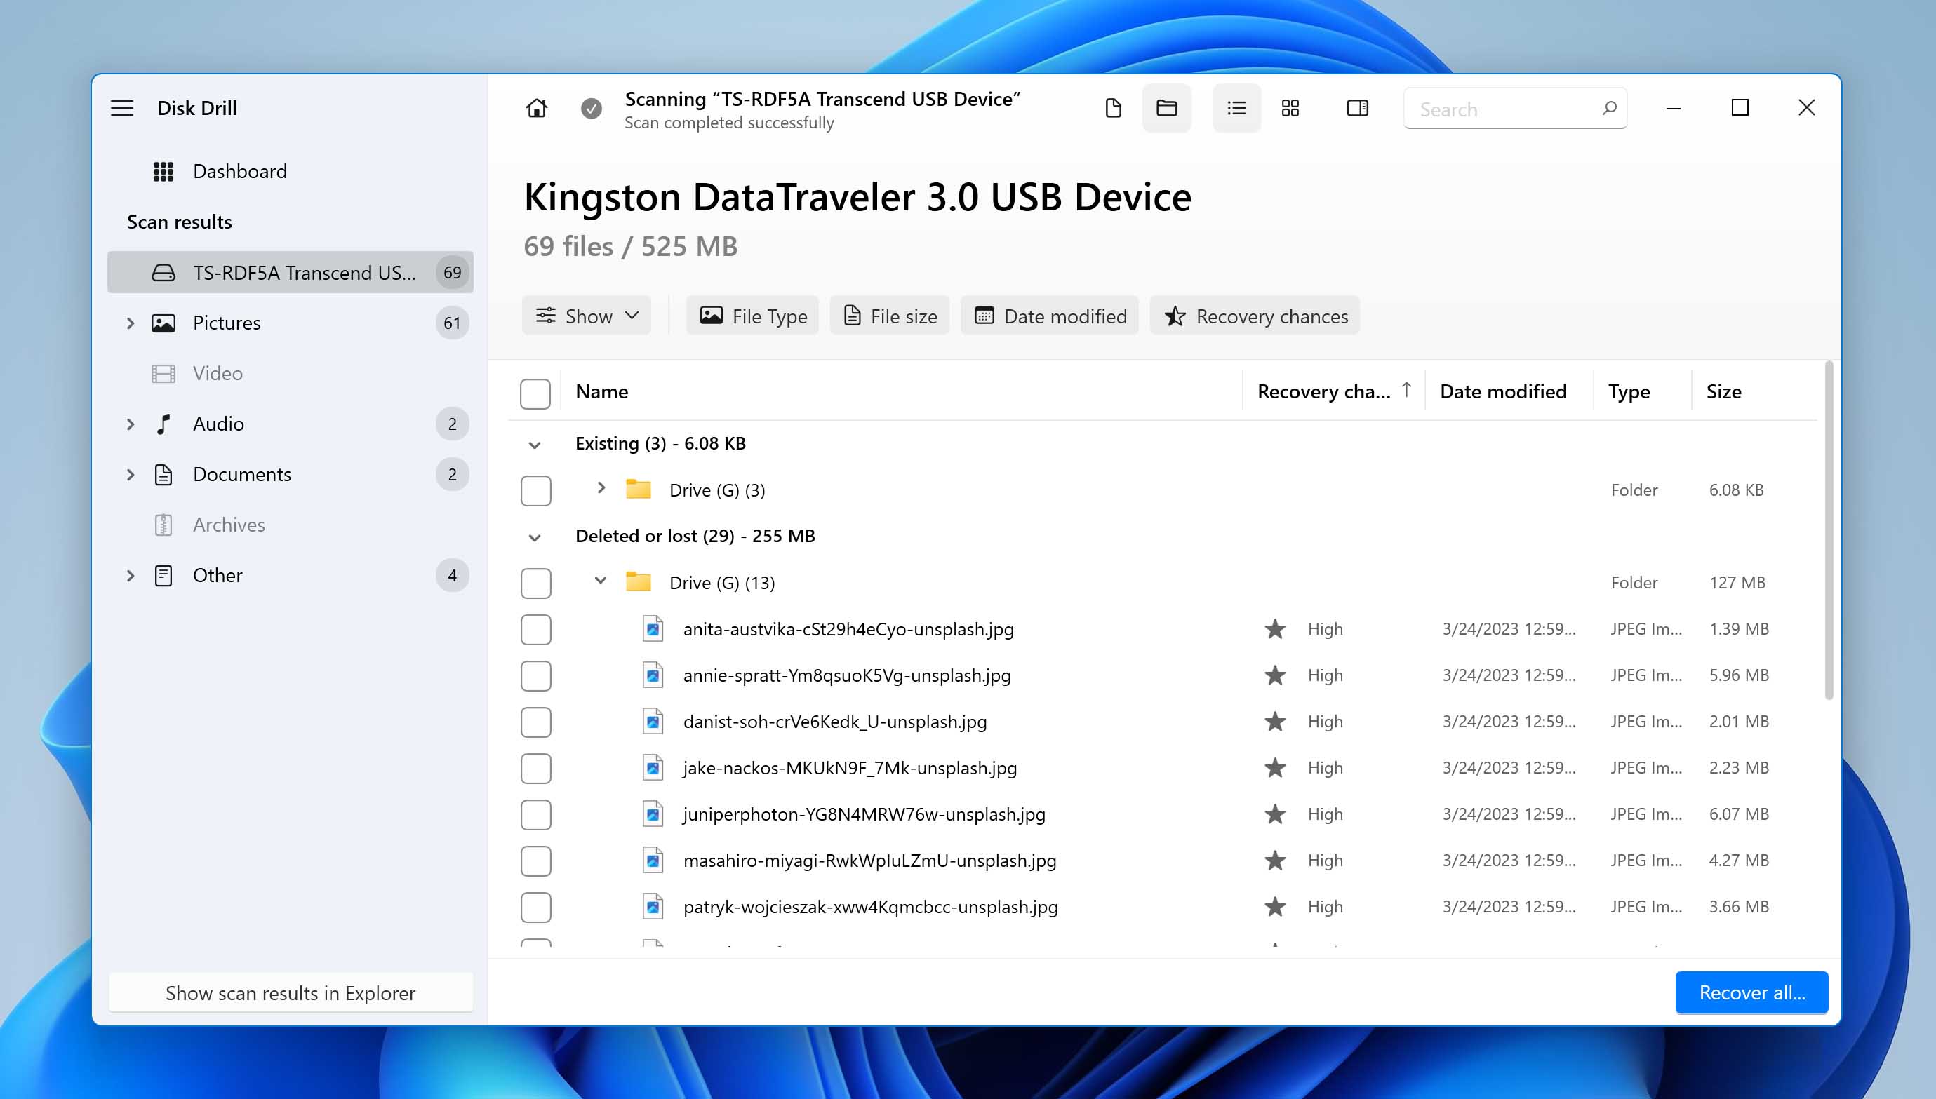Image resolution: width=1936 pixels, height=1099 pixels.
Task: Sort by the Name column header
Action: 601,392
